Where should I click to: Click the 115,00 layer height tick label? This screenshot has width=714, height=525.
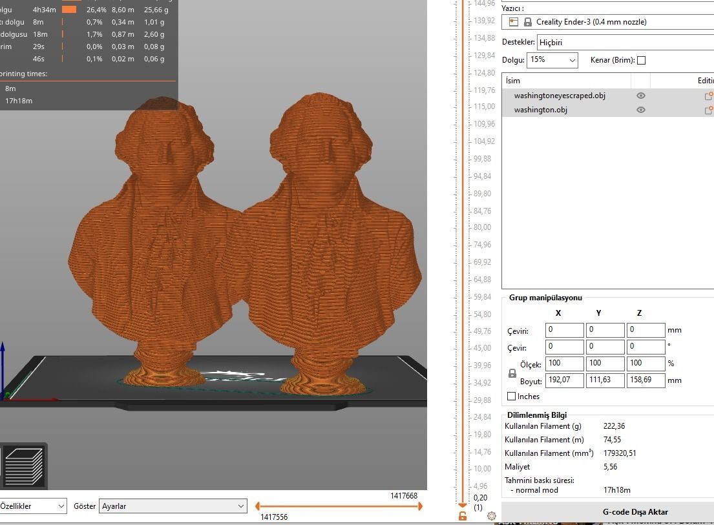[x=484, y=107]
